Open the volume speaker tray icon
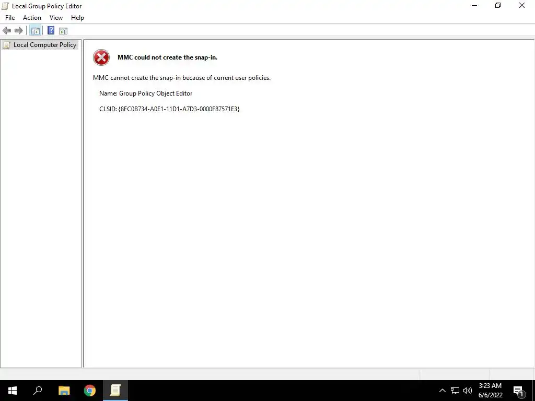Screen dimensions: 535x401 468,391
